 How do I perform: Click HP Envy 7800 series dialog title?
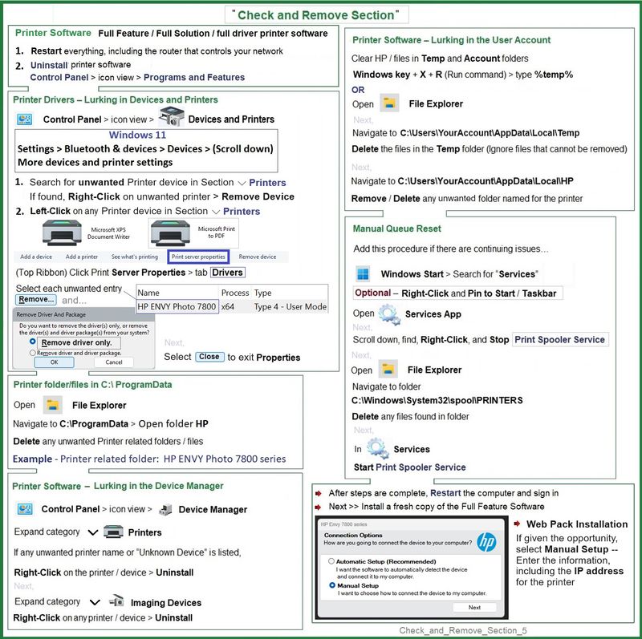344,524
